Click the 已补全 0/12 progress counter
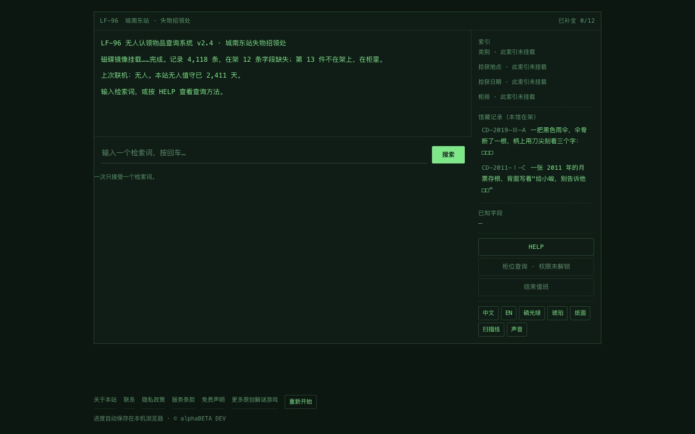Image resolution: width=695 pixels, height=434 pixels. click(x=577, y=21)
